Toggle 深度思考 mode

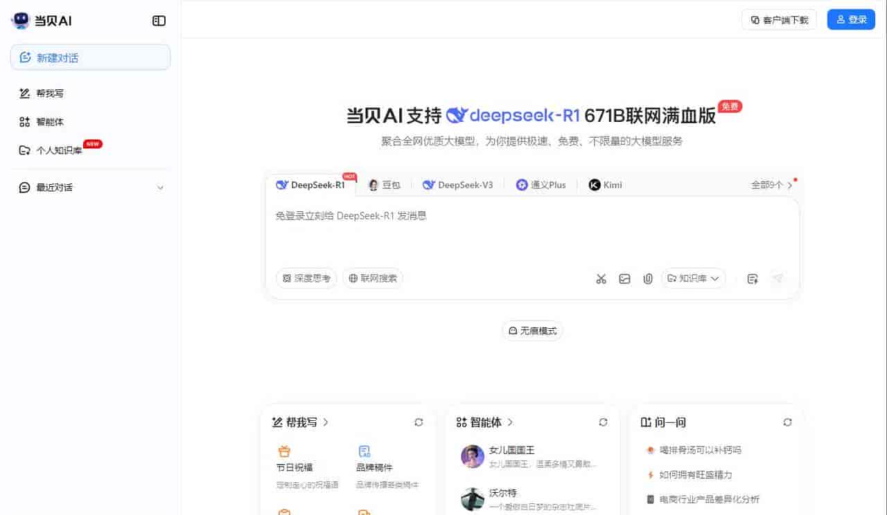[x=306, y=278]
